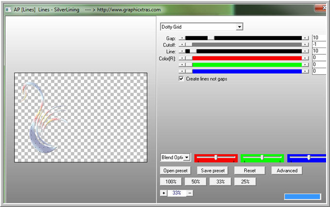Click the plugin window icon in title bar
The width and height of the screenshot is (330, 207).
[8, 10]
